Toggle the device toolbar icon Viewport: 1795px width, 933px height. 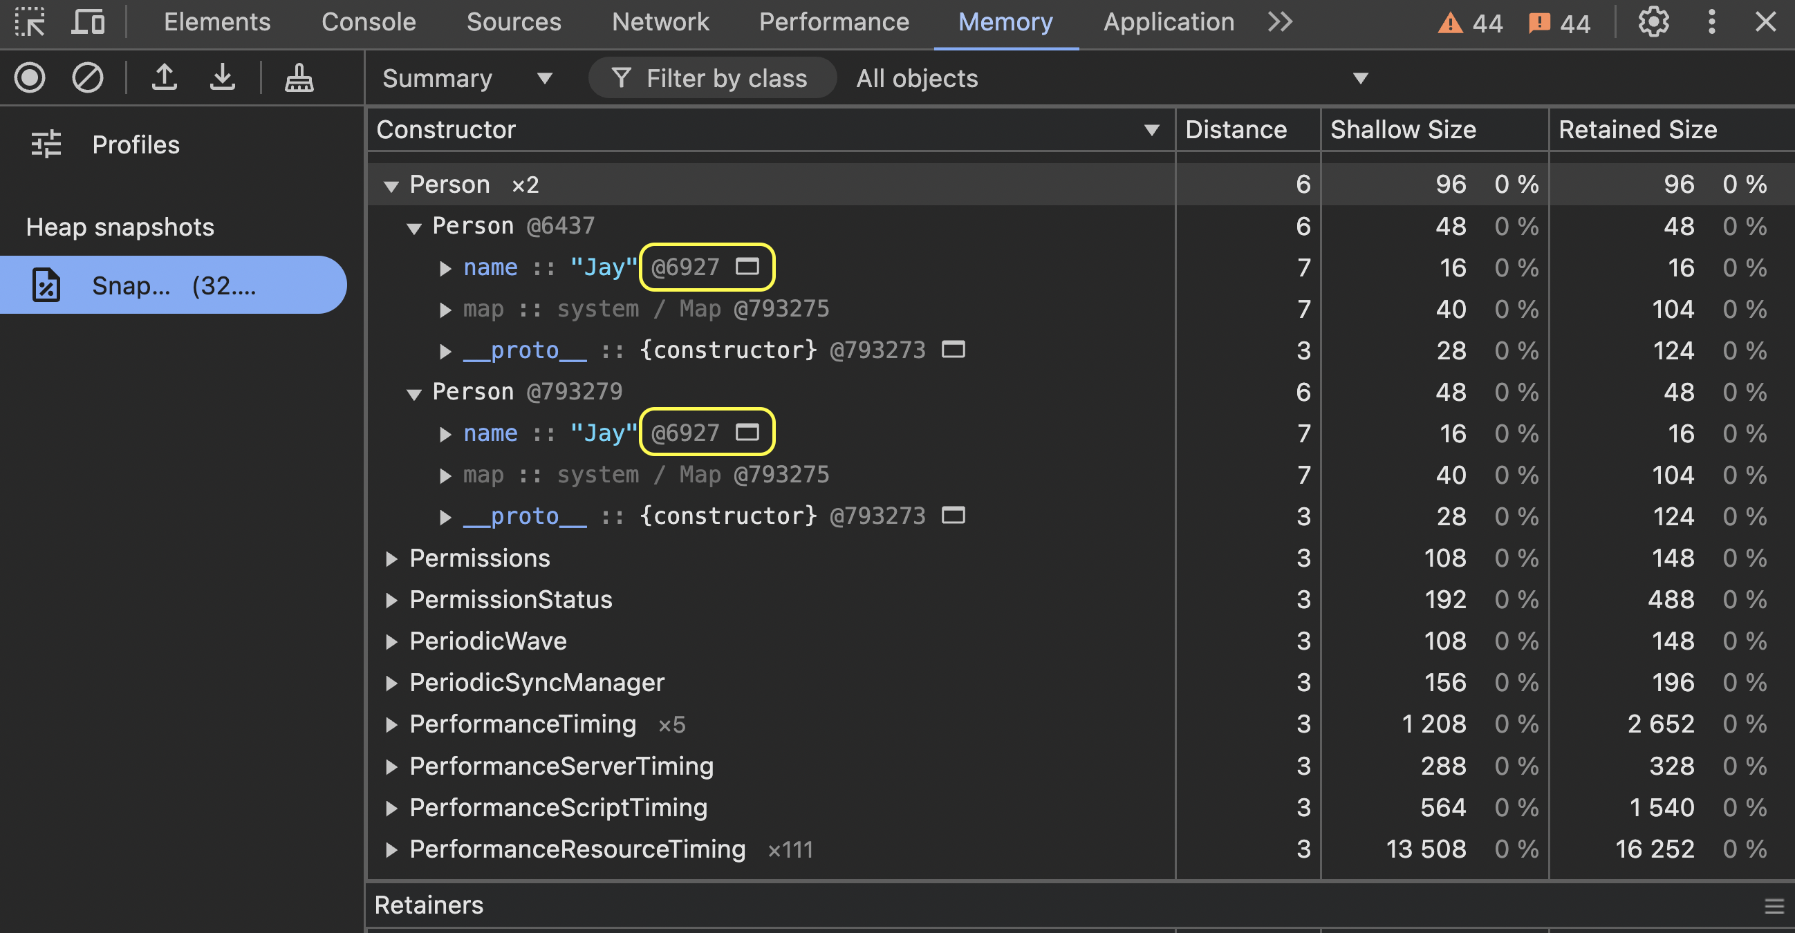coord(88,21)
